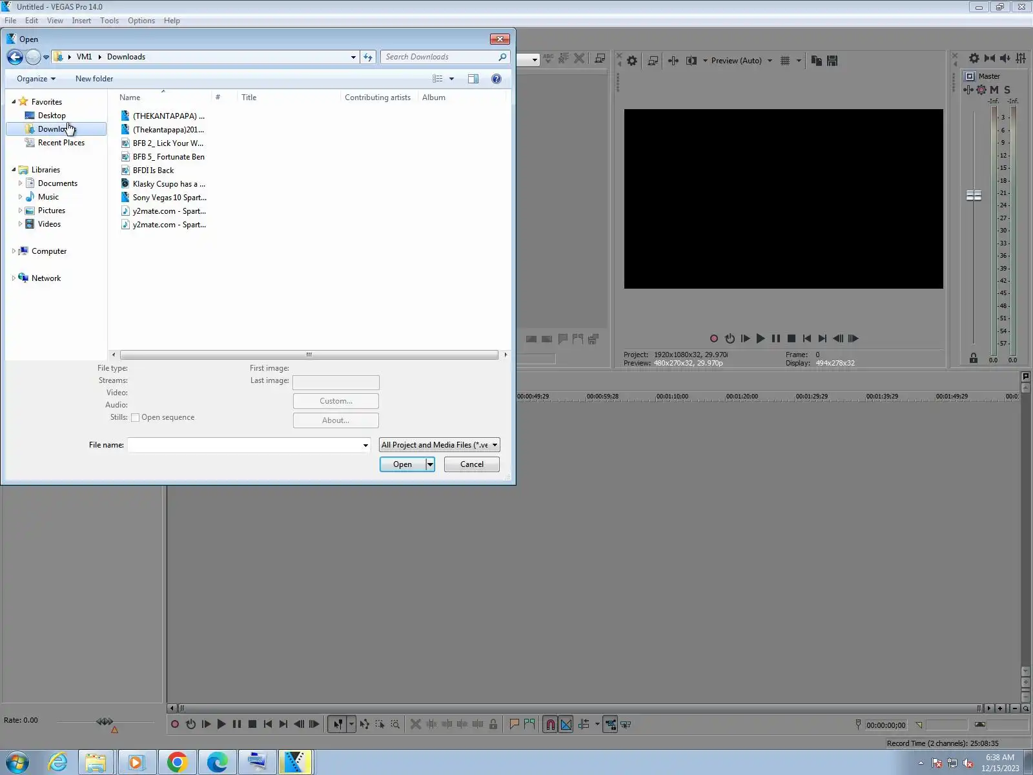This screenshot has width=1033, height=775.
Task: Toggle Lock Envelopes to Events
Action: 611,725
